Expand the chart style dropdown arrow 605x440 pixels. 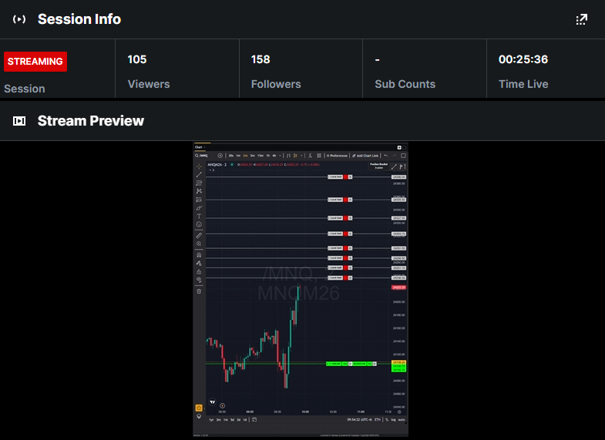point(301,156)
